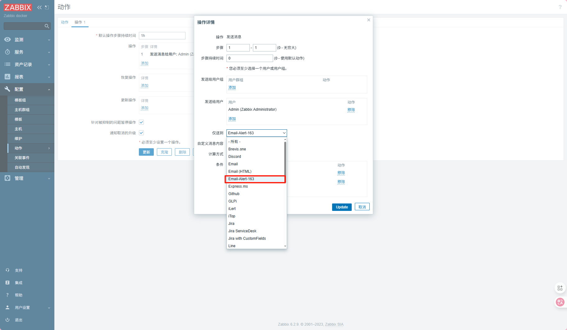Open 主机群组 in the sidebar
The width and height of the screenshot is (567, 330).
pos(22,110)
